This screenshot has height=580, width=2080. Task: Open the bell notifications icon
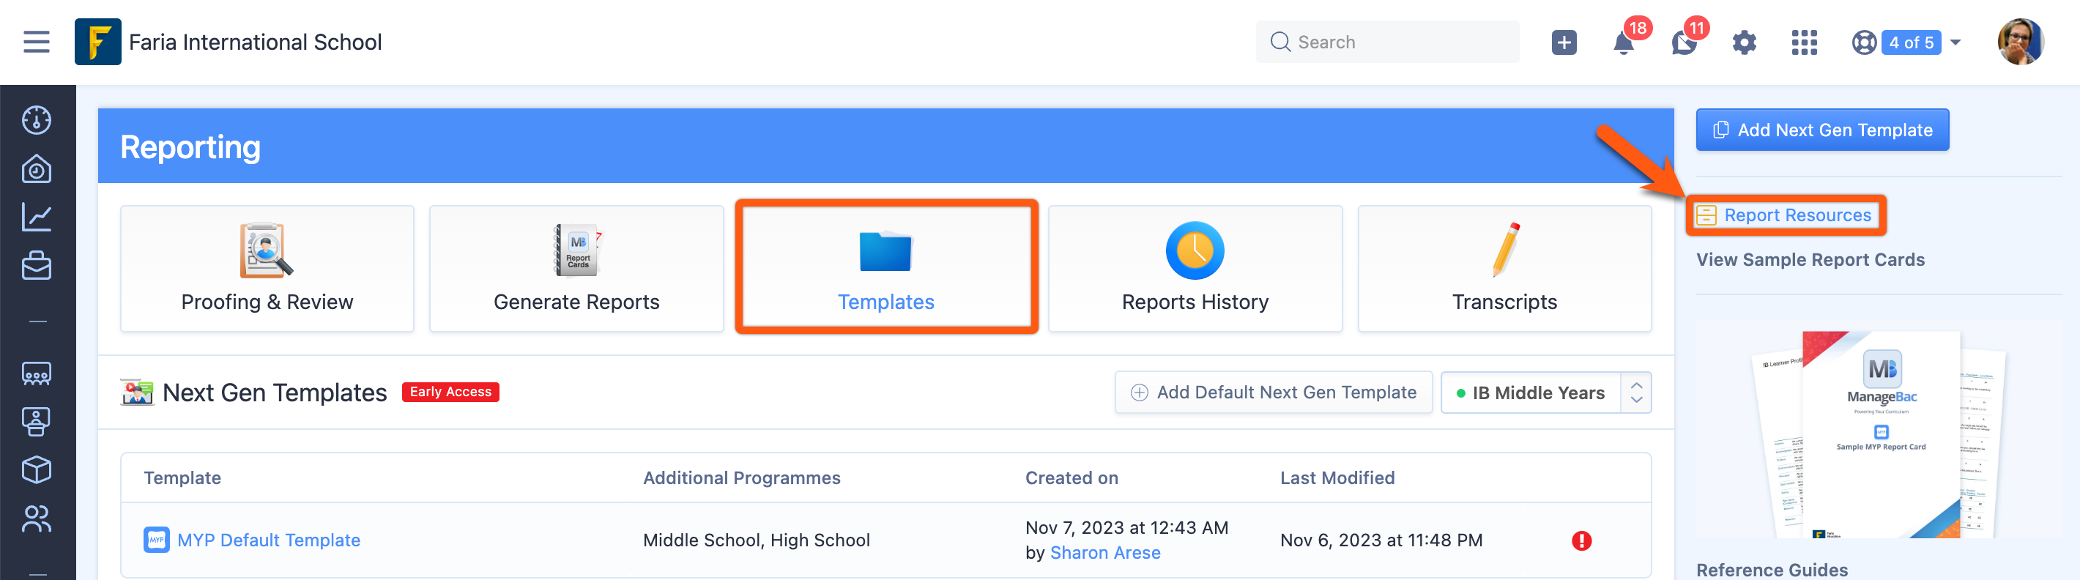point(1623,42)
